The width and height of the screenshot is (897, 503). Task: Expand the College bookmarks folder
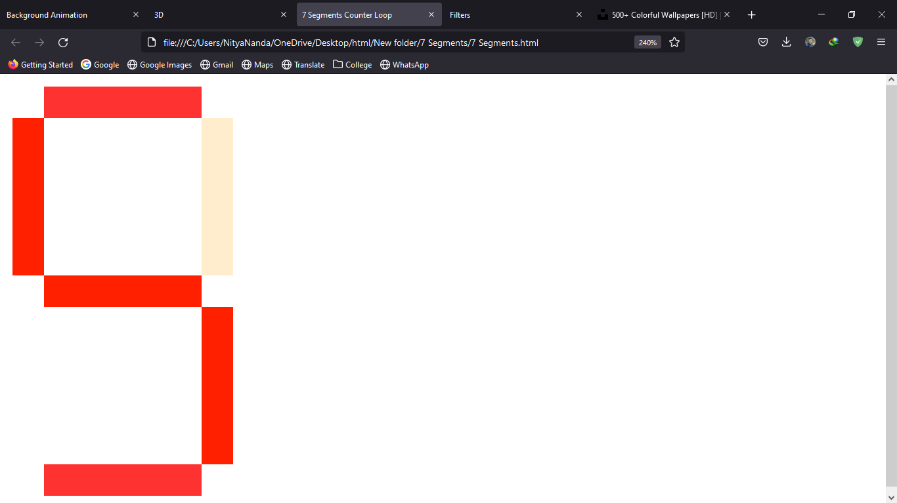pos(352,64)
